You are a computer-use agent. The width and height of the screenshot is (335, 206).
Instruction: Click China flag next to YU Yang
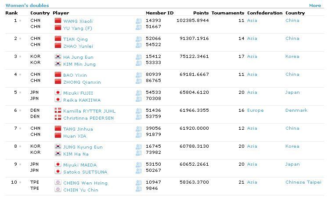[58, 28]
